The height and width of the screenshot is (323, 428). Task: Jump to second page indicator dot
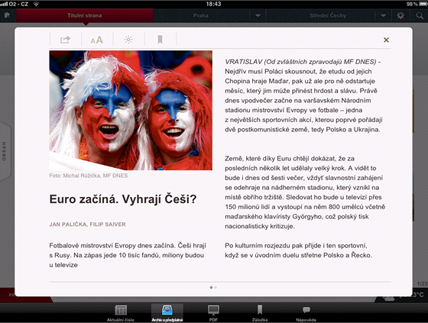coord(216,287)
